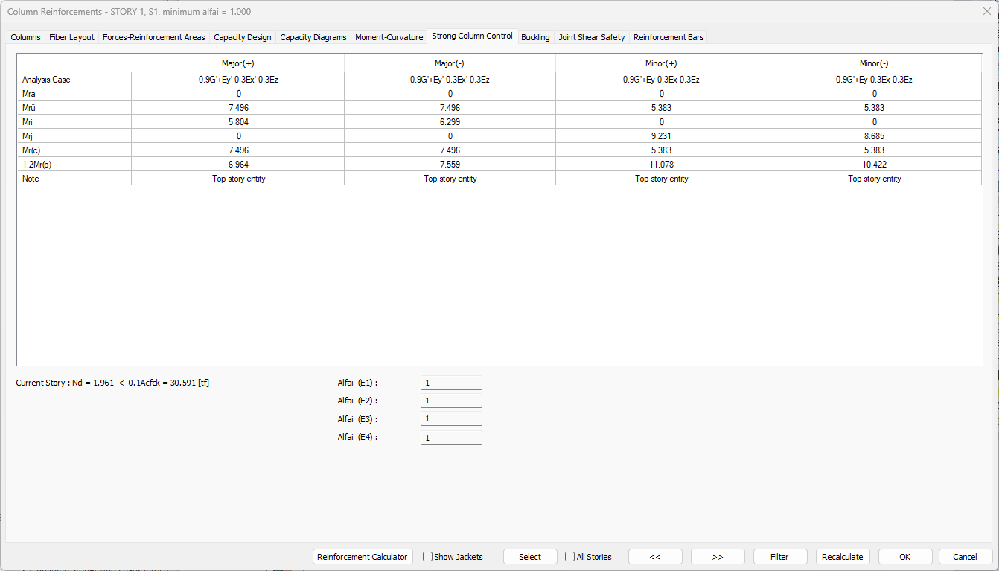The image size is (999, 571).
Task: Go to previous column with << button
Action: pos(655,557)
